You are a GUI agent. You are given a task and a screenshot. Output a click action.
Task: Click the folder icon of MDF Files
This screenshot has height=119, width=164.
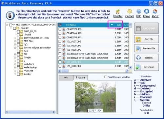pyautogui.click(x=22, y=41)
